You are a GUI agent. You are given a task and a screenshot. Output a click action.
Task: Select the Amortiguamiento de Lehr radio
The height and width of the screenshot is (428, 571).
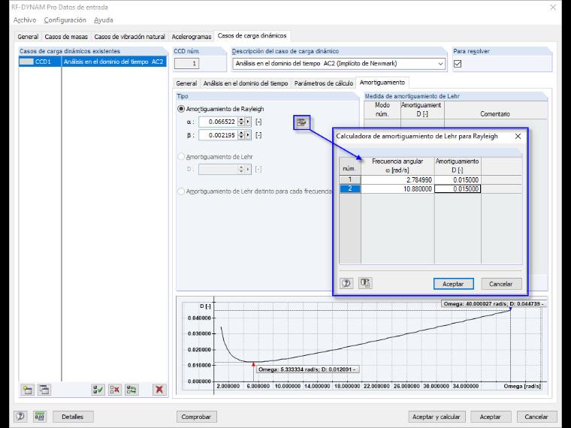[x=181, y=157]
